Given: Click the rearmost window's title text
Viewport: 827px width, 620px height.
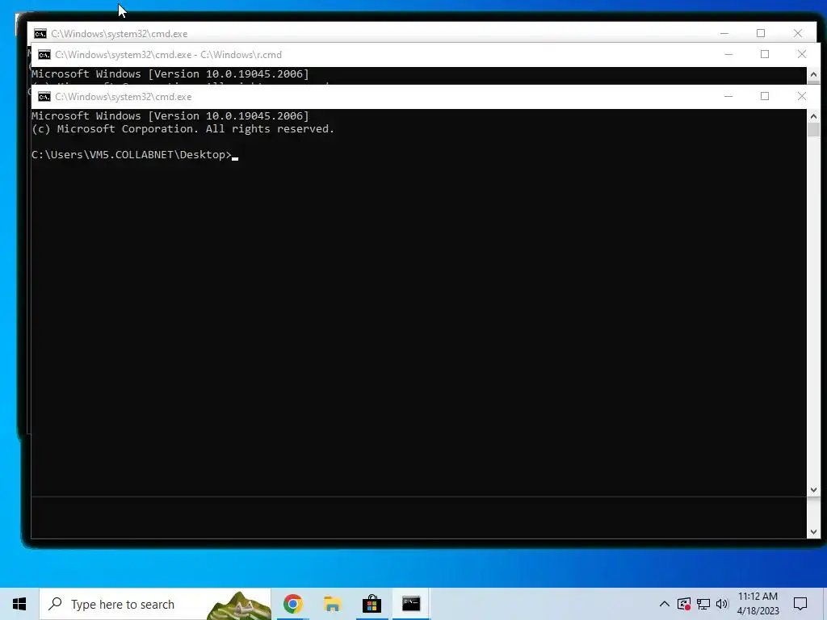Looking at the screenshot, I should tap(120, 34).
